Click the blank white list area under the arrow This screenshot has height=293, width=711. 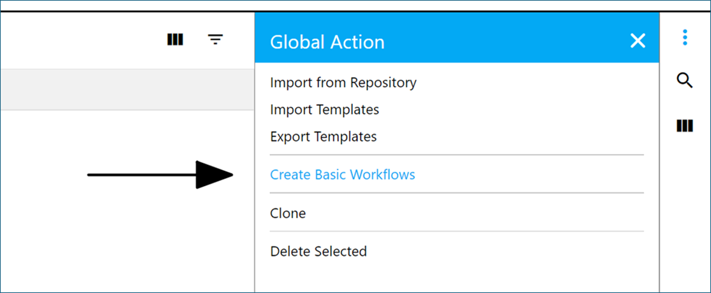tap(128, 242)
